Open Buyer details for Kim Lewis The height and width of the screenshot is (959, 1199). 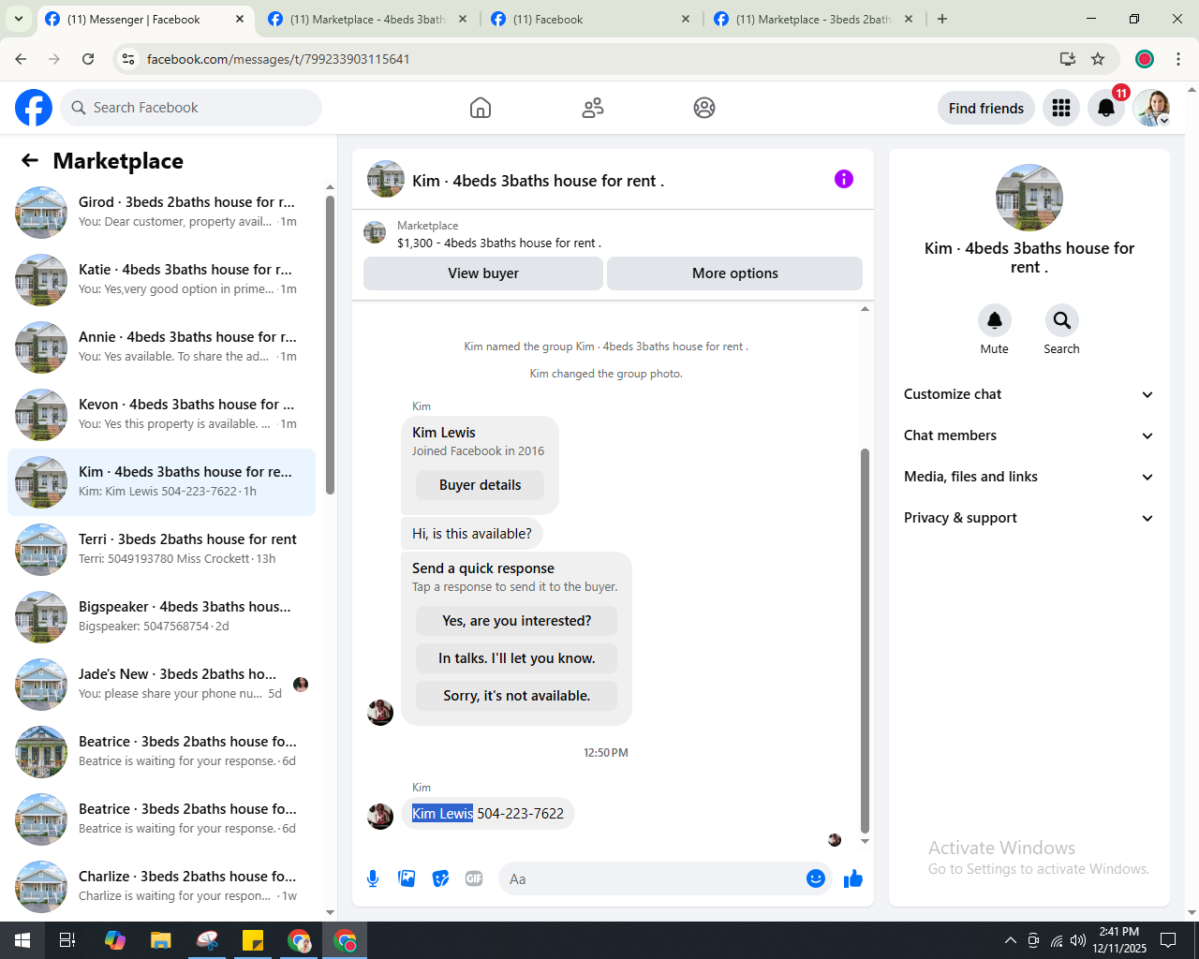coord(481,485)
